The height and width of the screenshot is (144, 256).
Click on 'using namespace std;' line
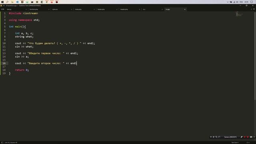(x=24, y=20)
